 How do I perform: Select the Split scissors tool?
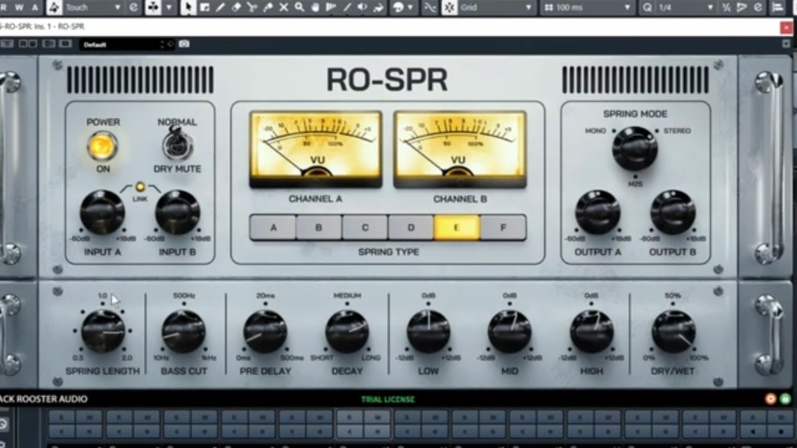[x=252, y=7]
